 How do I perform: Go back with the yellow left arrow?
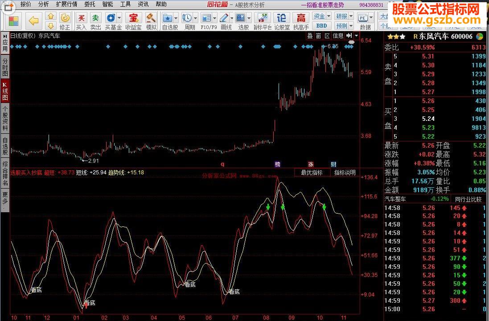click(33, 21)
